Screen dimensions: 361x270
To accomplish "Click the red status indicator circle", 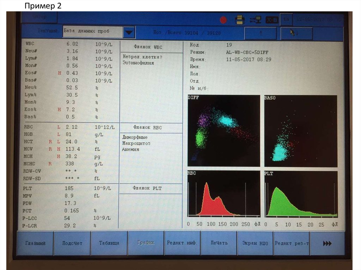I will pos(223,20).
